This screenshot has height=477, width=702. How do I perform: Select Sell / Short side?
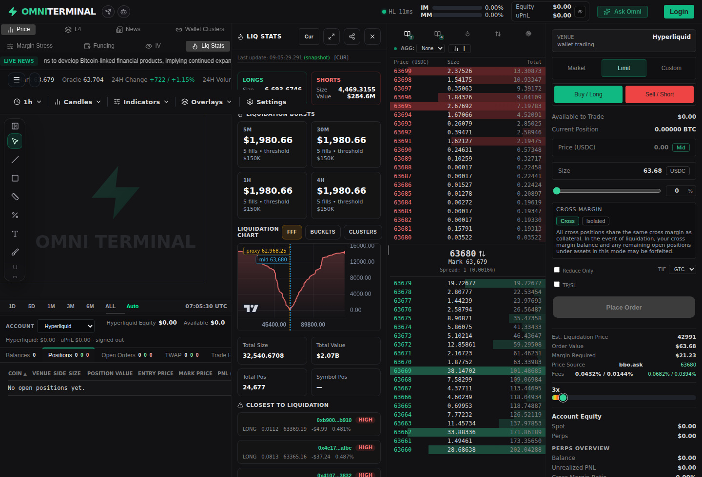click(660, 94)
